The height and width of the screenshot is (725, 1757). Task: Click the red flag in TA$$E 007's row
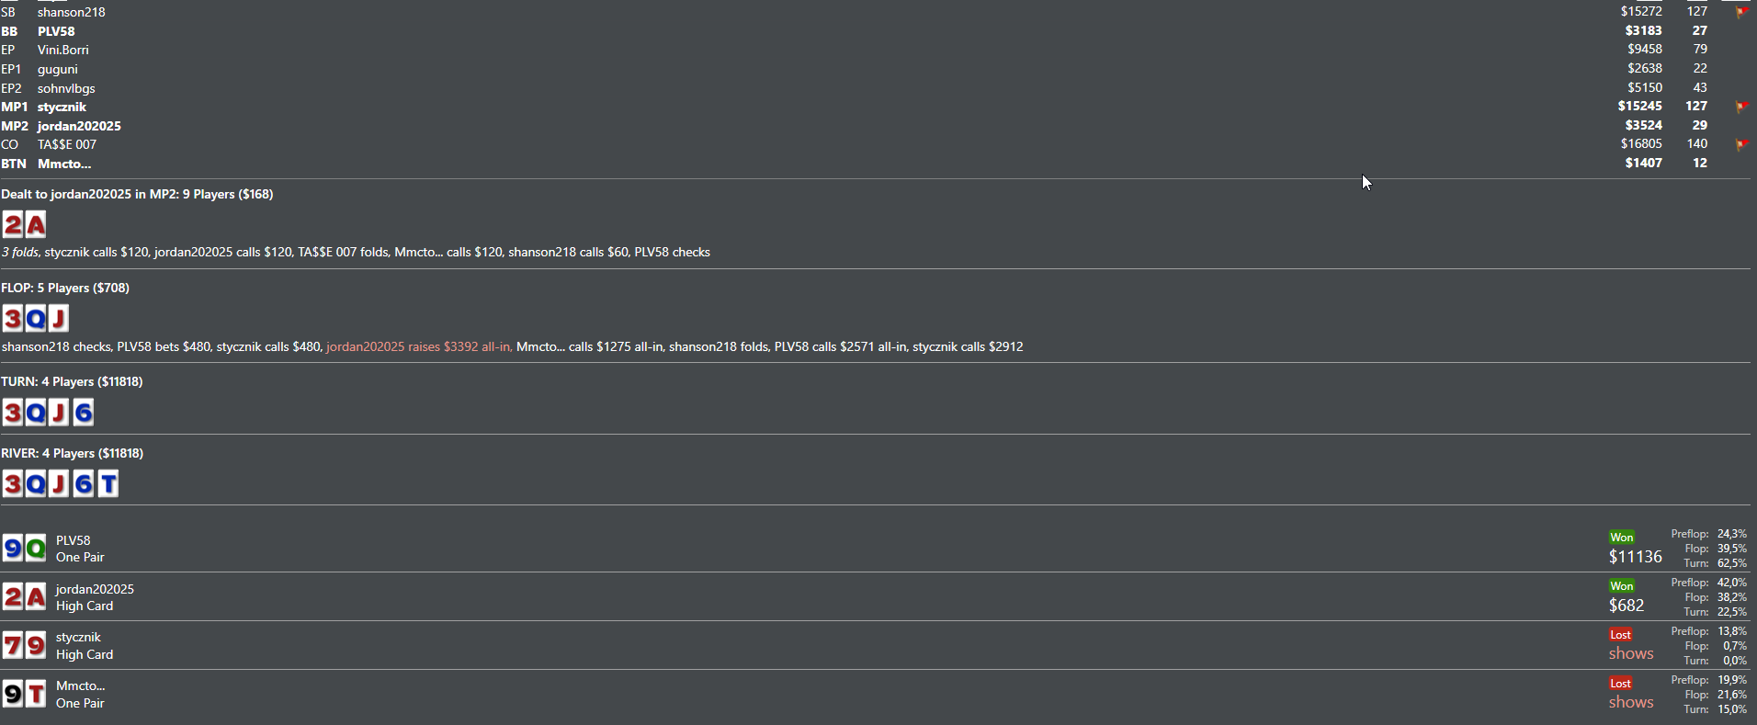click(1740, 145)
